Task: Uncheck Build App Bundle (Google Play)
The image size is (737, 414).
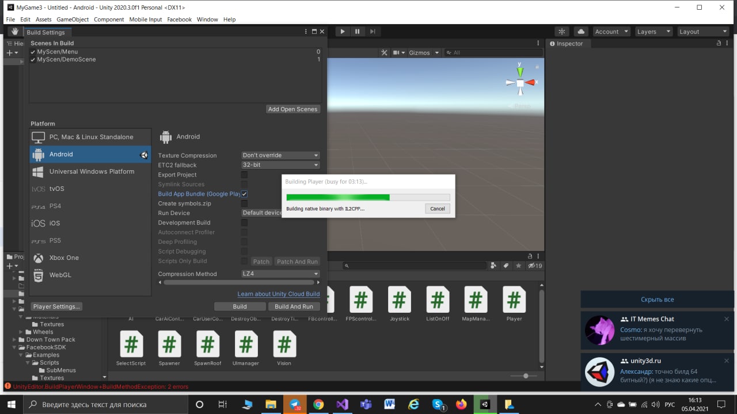Action: tap(244, 194)
